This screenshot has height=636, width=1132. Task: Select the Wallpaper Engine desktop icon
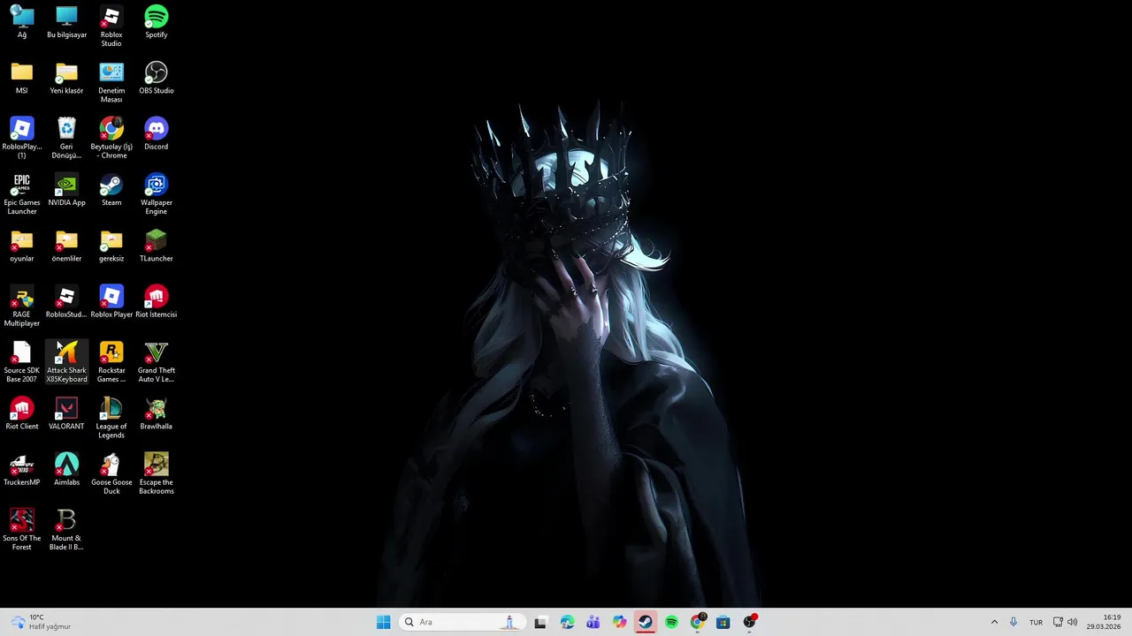click(157, 194)
